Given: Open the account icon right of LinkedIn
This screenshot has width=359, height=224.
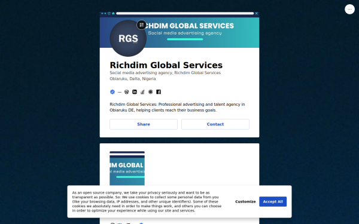Looking at the screenshot, I should pyautogui.click(x=142, y=92).
